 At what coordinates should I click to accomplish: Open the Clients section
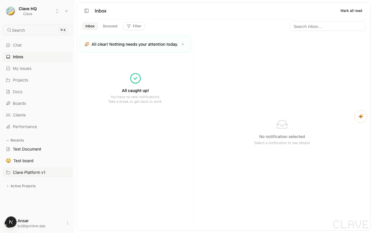(x=19, y=115)
